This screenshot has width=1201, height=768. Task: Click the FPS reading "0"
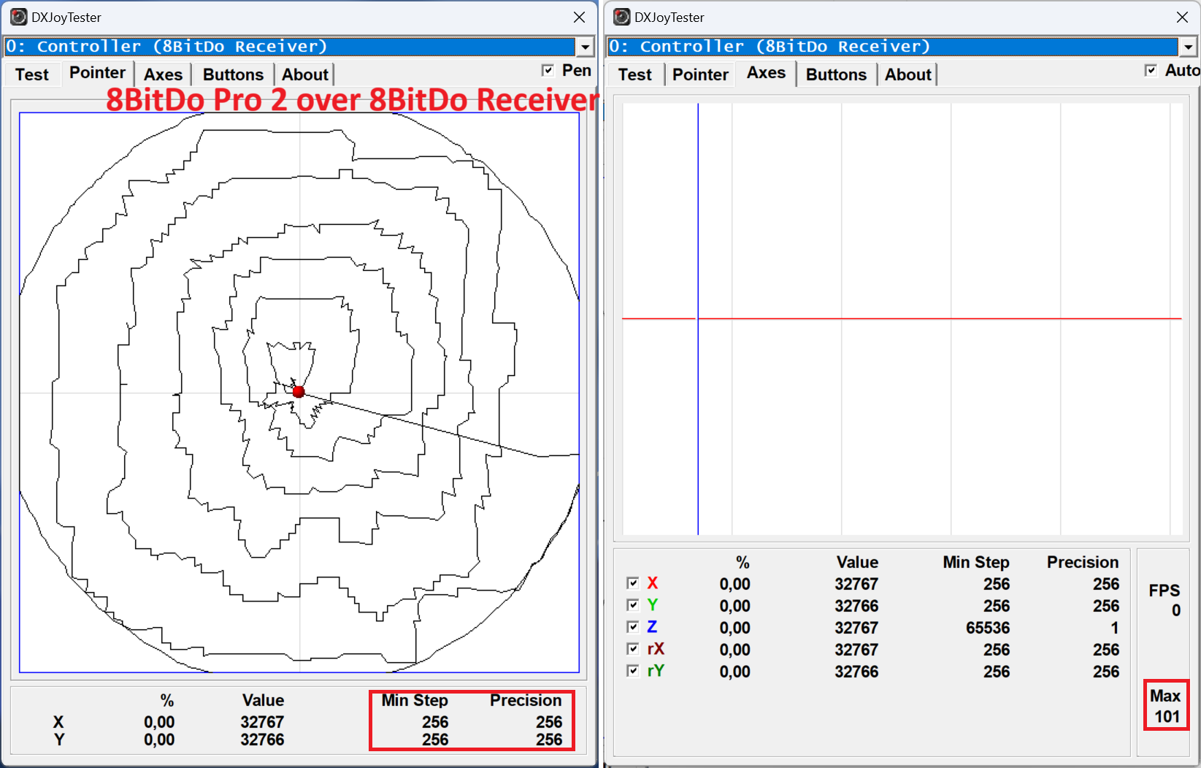[x=1176, y=610]
